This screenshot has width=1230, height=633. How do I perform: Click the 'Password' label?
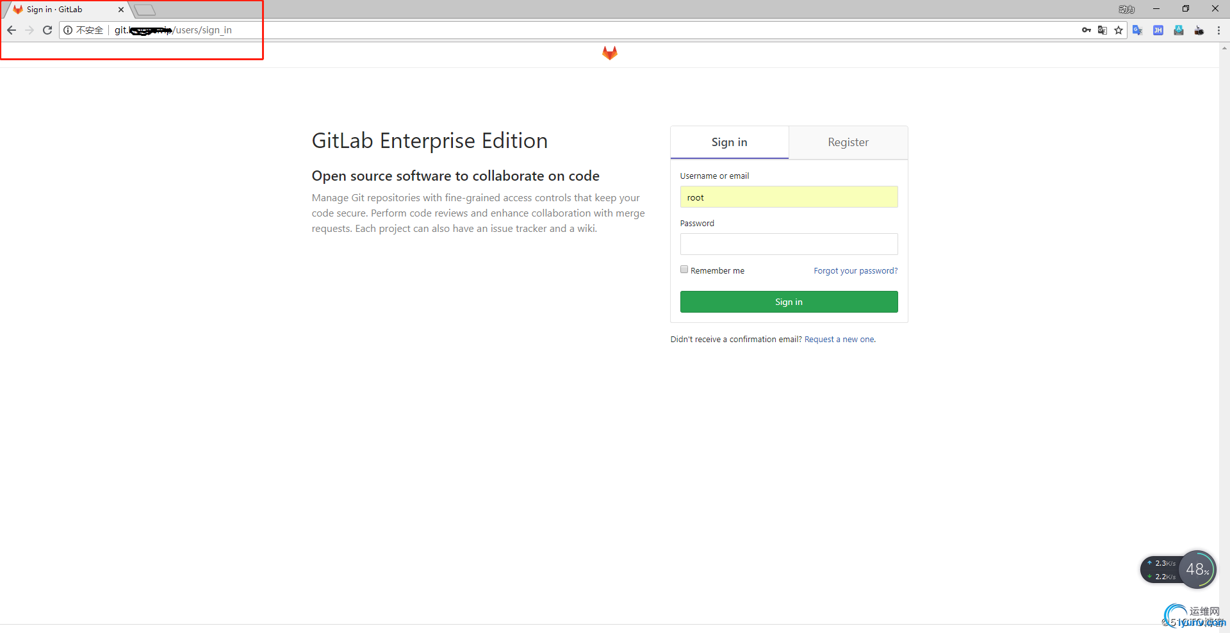click(697, 224)
